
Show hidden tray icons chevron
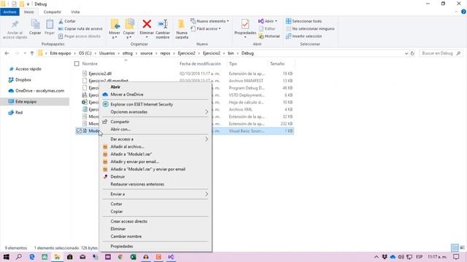[x=377, y=257]
